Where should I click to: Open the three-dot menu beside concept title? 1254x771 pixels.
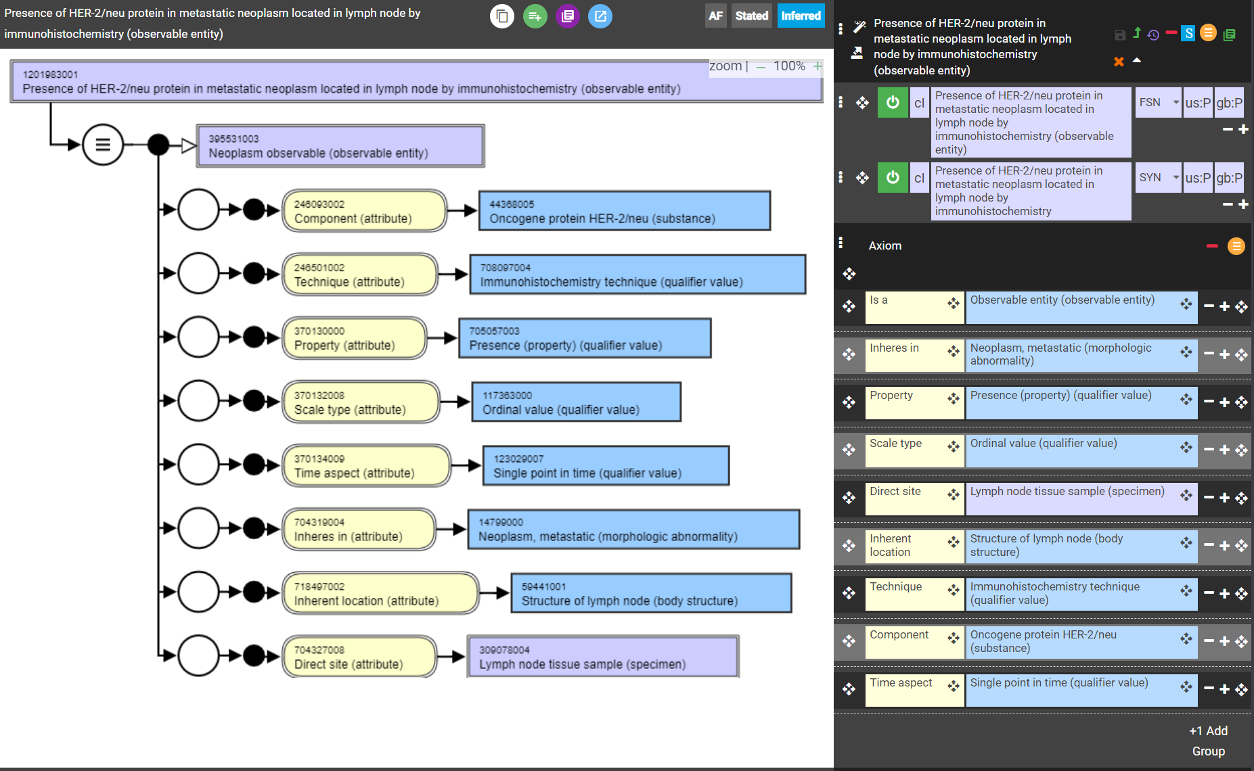point(841,28)
